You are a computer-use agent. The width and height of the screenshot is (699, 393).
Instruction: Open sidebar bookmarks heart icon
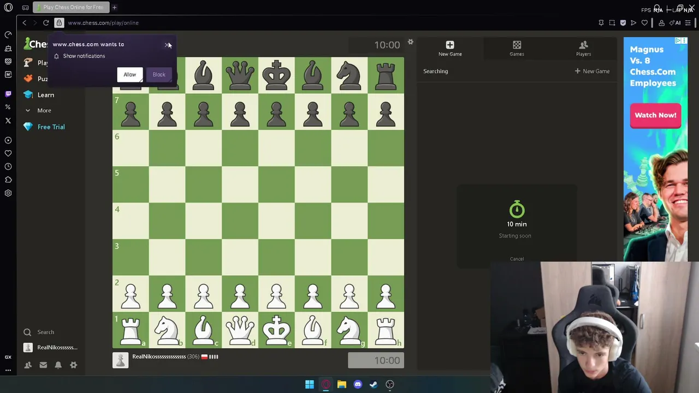8,153
